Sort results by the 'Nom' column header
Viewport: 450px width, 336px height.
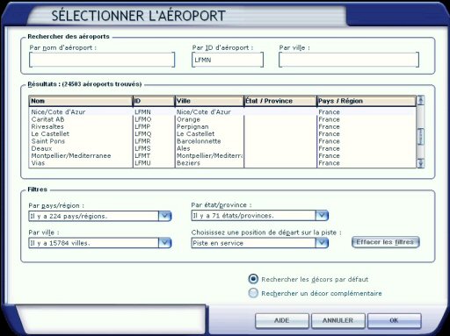click(81, 101)
